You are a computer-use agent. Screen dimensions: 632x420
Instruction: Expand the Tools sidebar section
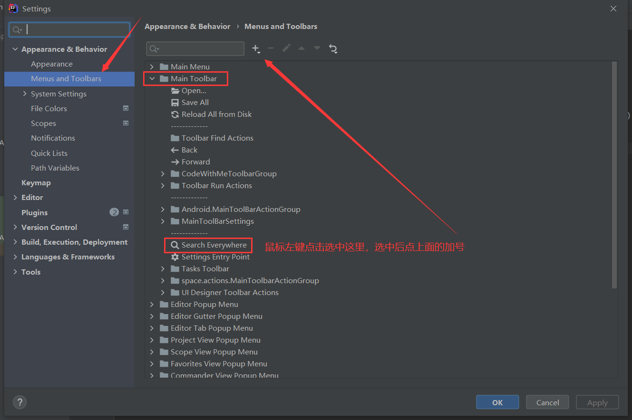[15, 272]
